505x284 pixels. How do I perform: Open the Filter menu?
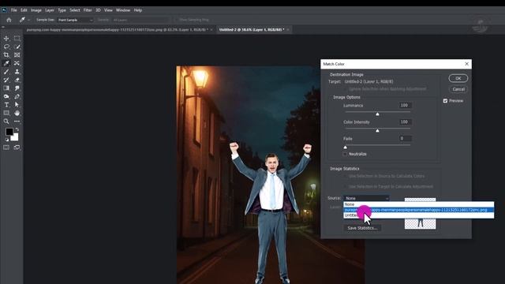[x=88, y=10]
